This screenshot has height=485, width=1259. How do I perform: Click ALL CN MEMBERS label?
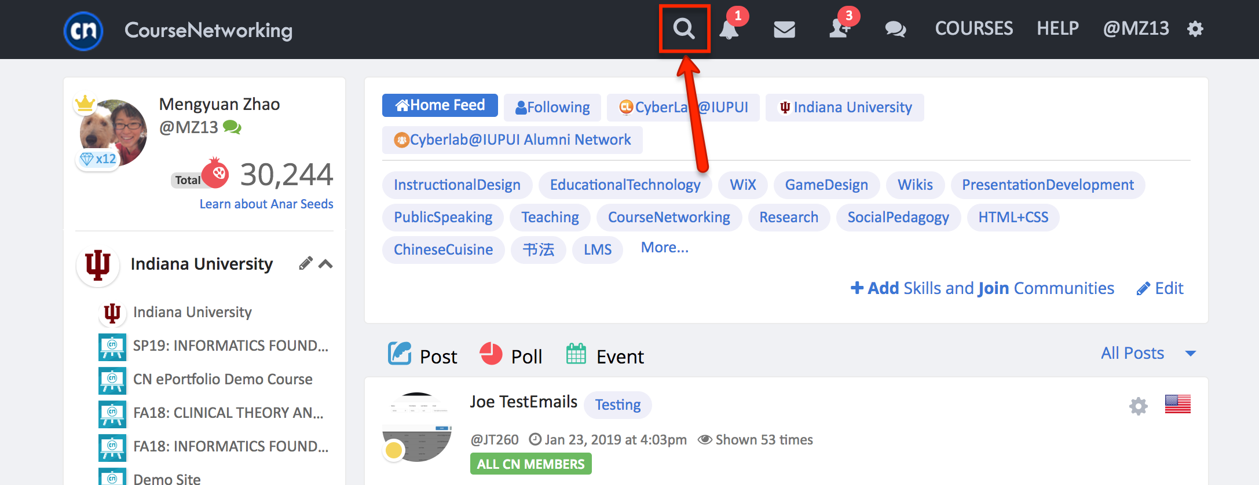tap(530, 464)
